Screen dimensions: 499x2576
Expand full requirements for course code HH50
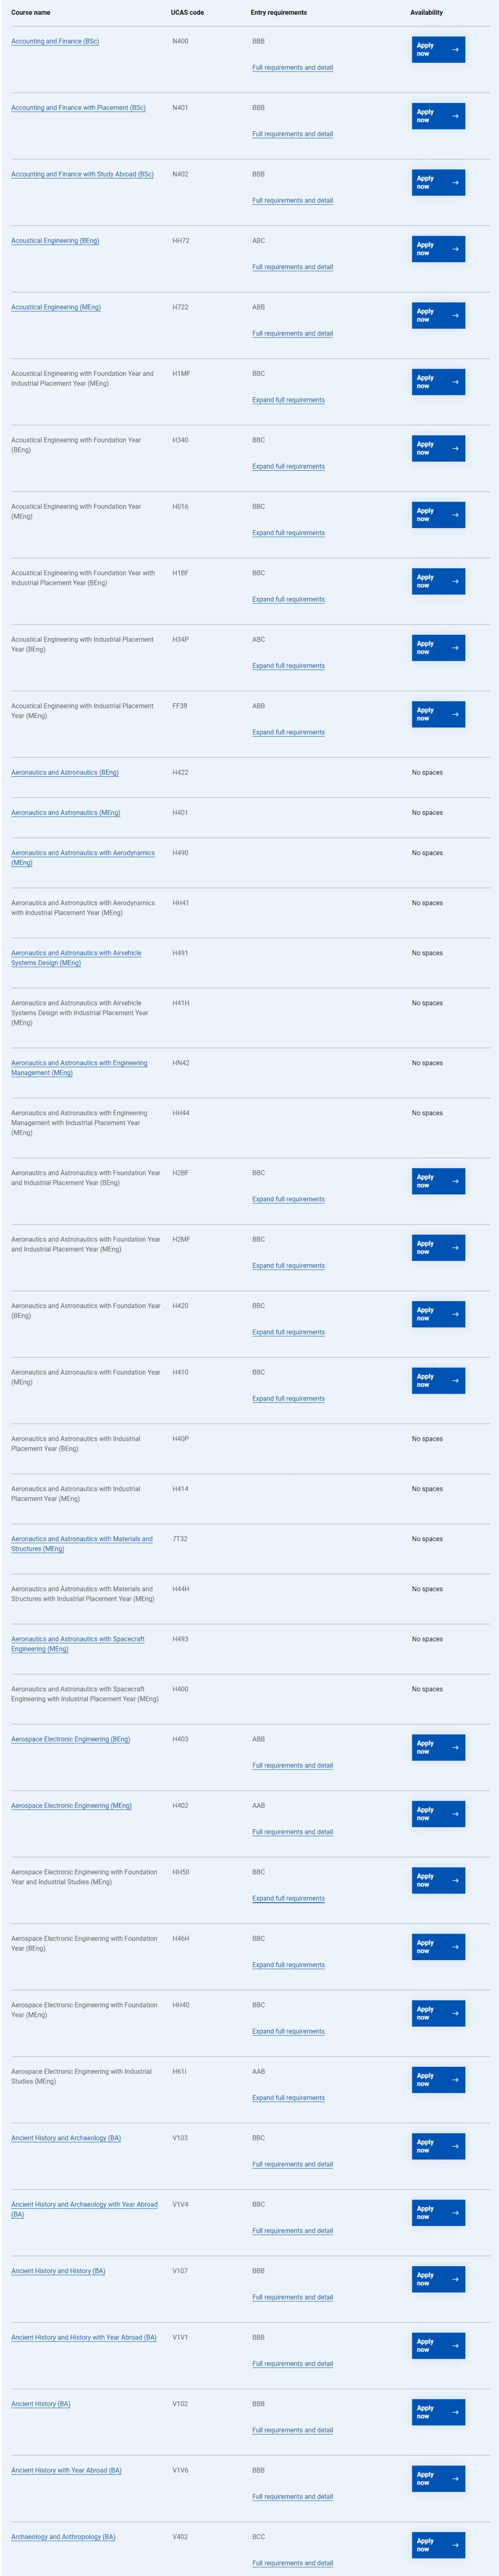click(288, 1898)
